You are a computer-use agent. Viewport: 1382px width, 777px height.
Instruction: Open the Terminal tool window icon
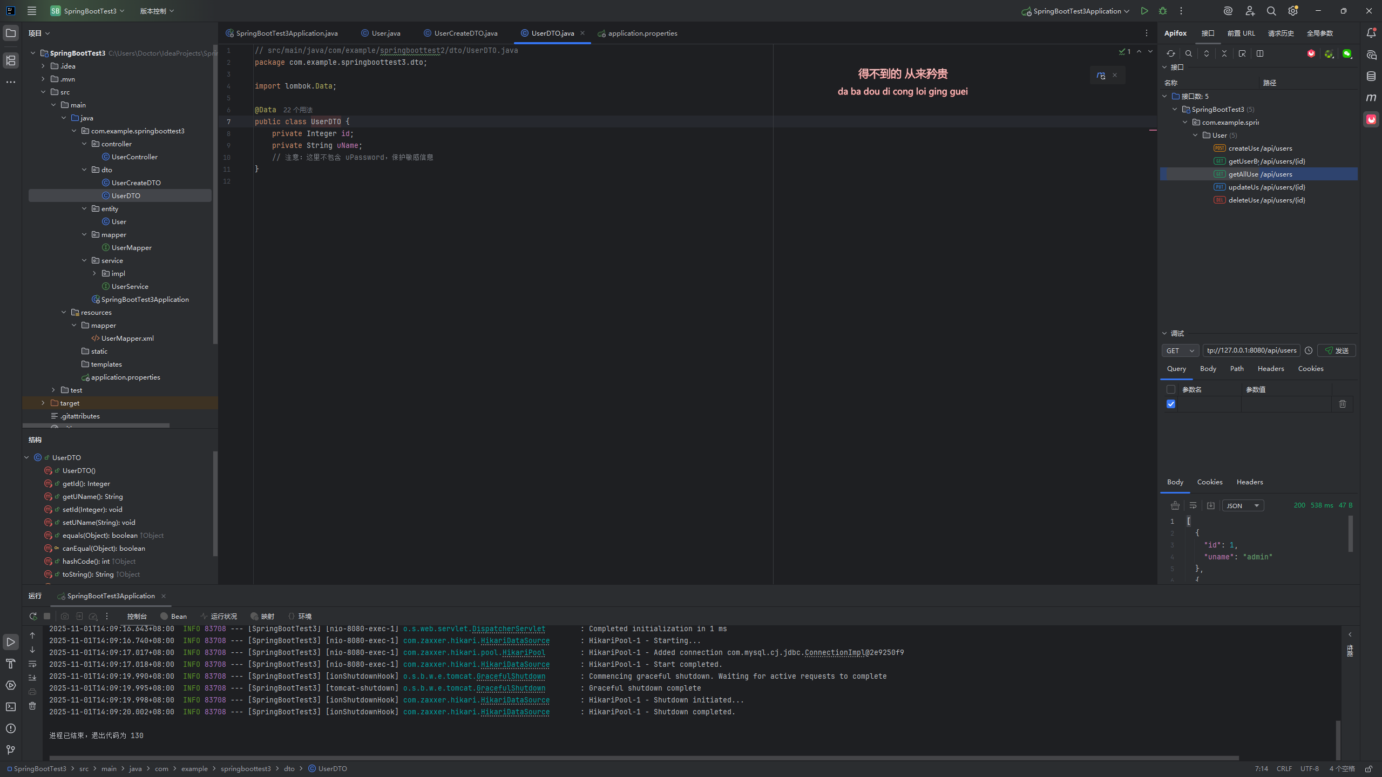tap(11, 707)
